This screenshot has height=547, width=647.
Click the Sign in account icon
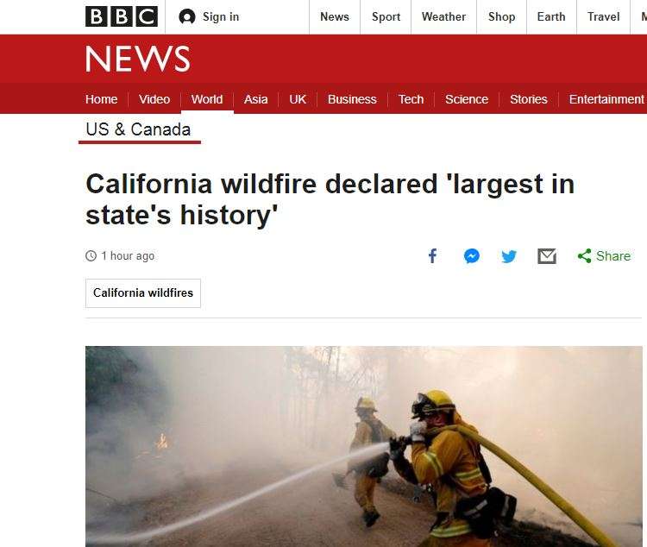coord(187,17)
